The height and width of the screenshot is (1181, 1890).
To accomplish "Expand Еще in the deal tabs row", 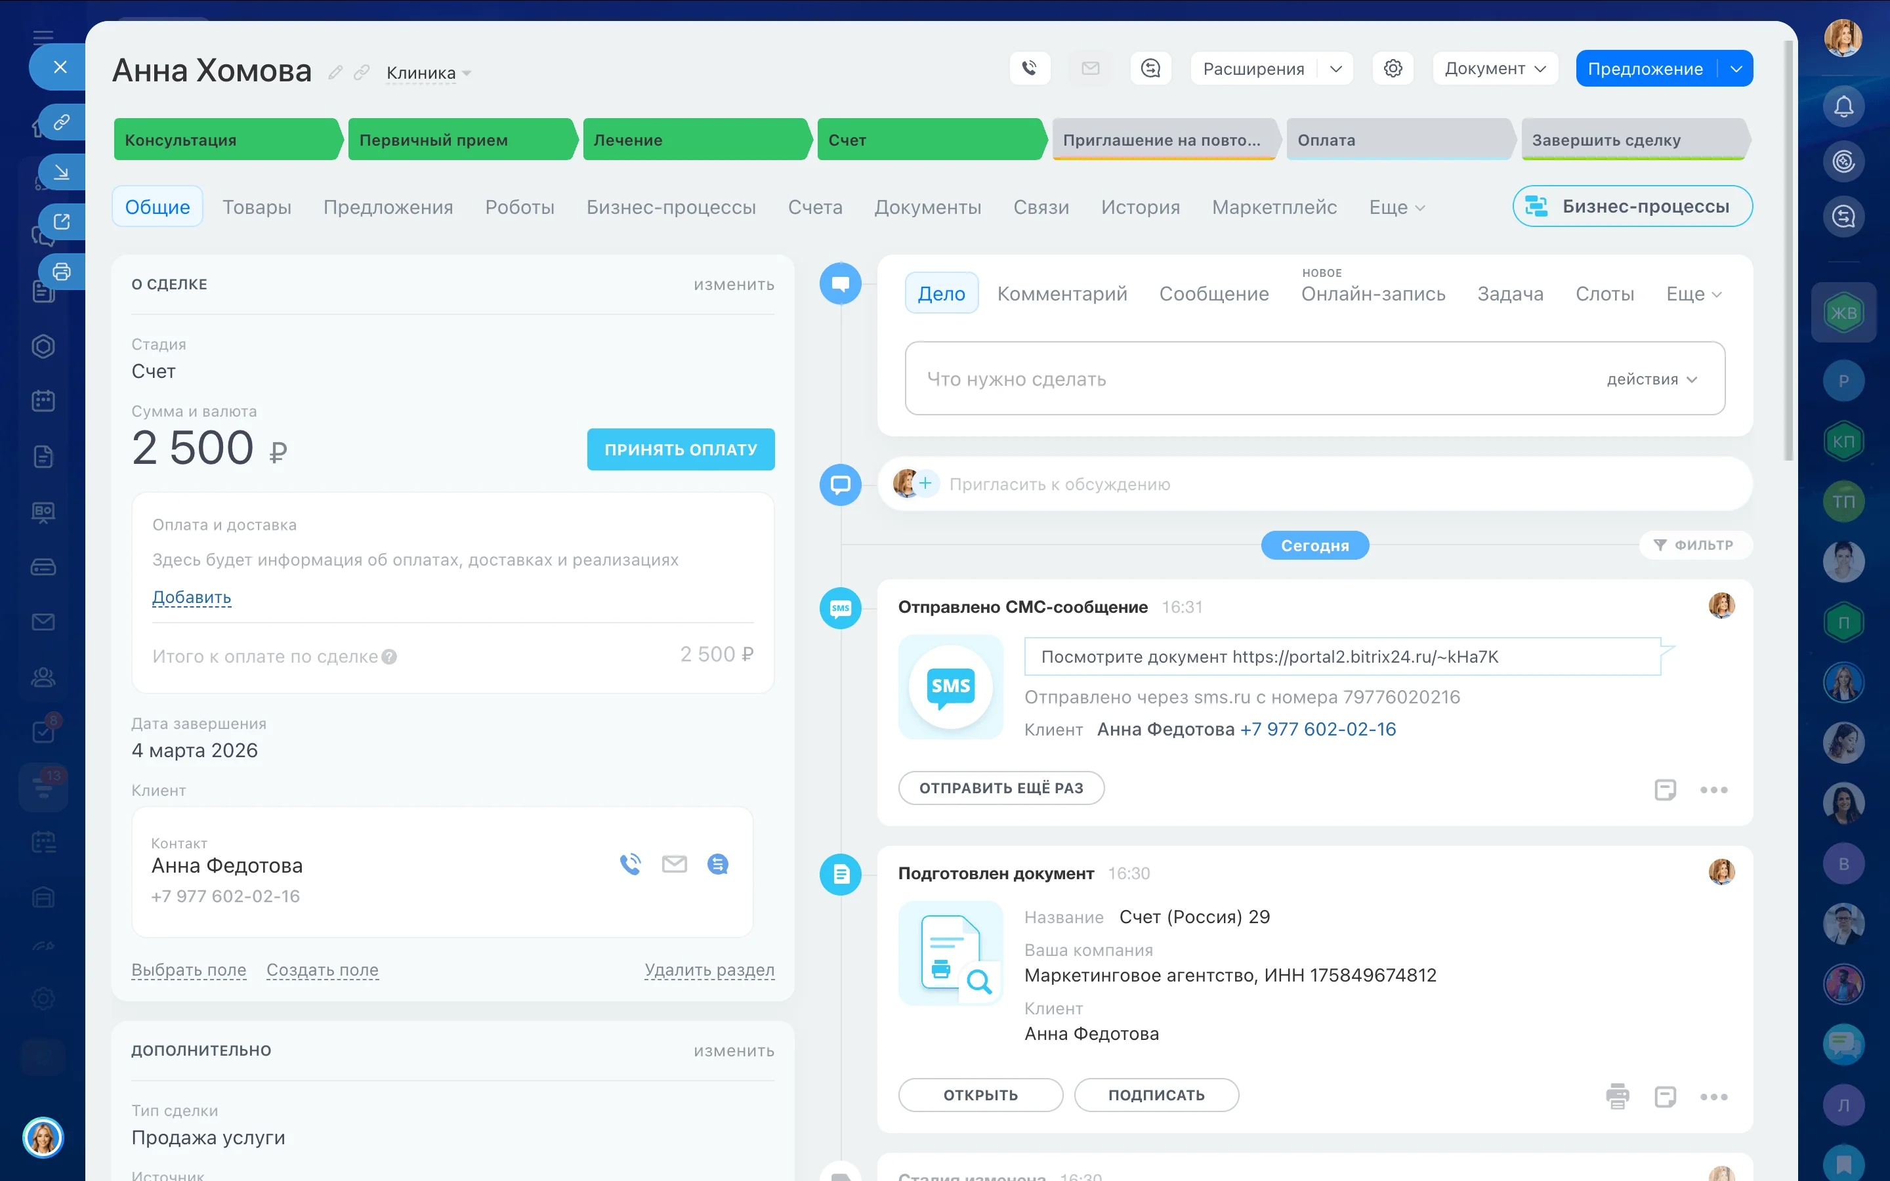I will click(1396, 207).
